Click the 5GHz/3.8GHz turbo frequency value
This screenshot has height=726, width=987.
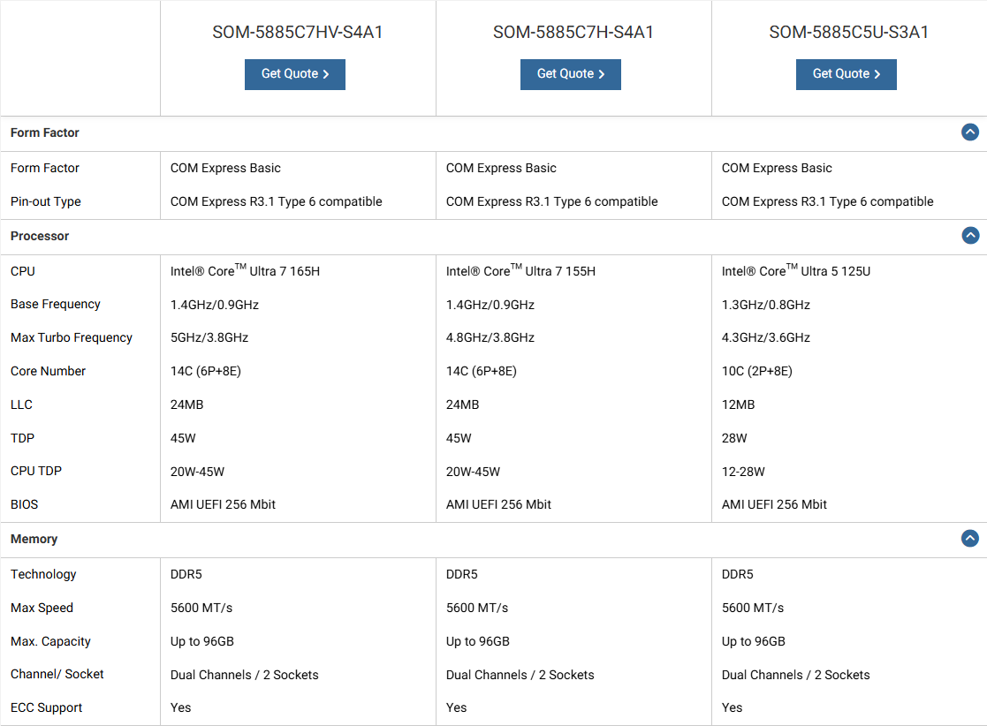click(209, 338)
